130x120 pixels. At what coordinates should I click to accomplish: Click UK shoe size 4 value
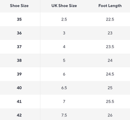pyautogui.click(x=64, y=47)
